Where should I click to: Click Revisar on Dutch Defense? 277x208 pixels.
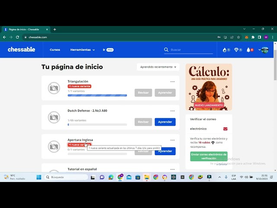click(x=143, y=122)
